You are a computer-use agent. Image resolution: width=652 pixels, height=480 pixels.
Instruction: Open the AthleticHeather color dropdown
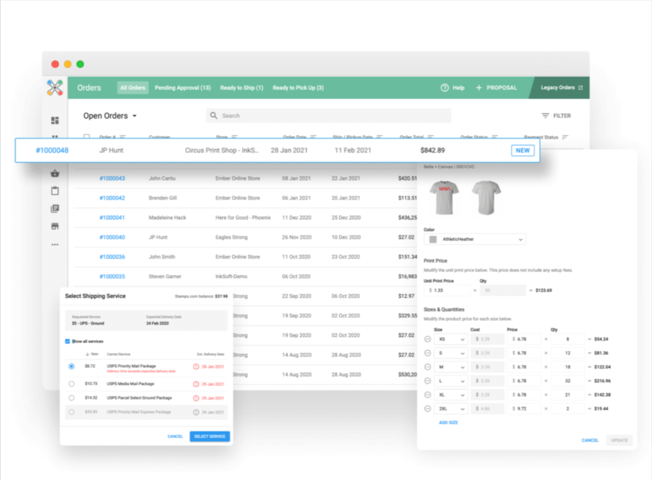pyautogui.click(x=475, y=239)
